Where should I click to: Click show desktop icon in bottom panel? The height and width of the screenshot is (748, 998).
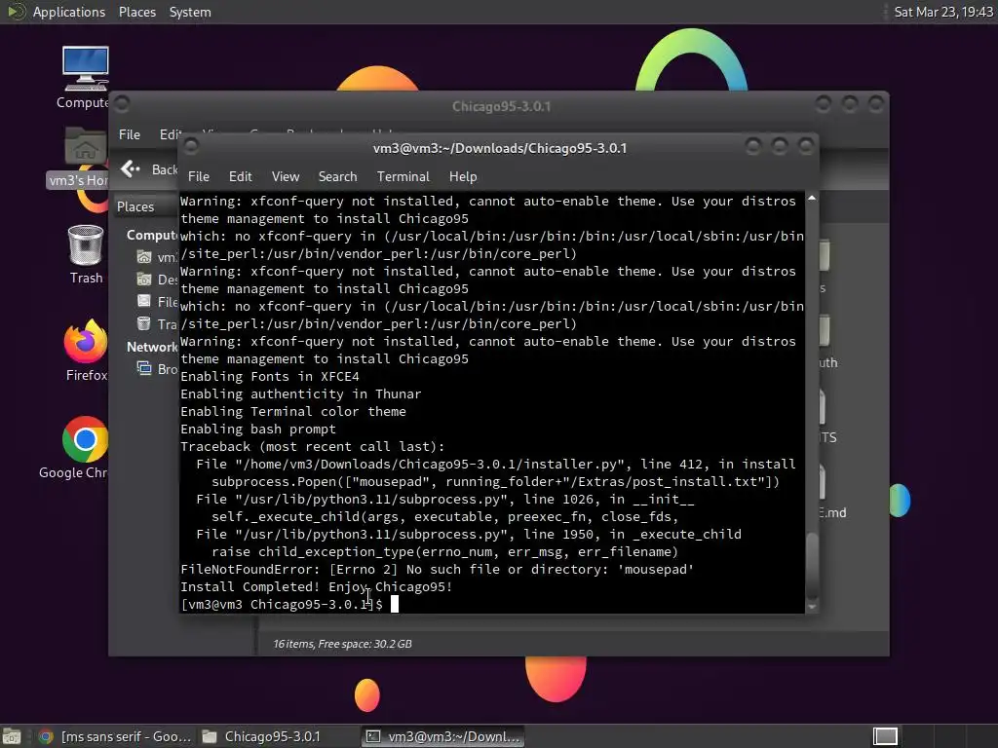pos(12,736)
